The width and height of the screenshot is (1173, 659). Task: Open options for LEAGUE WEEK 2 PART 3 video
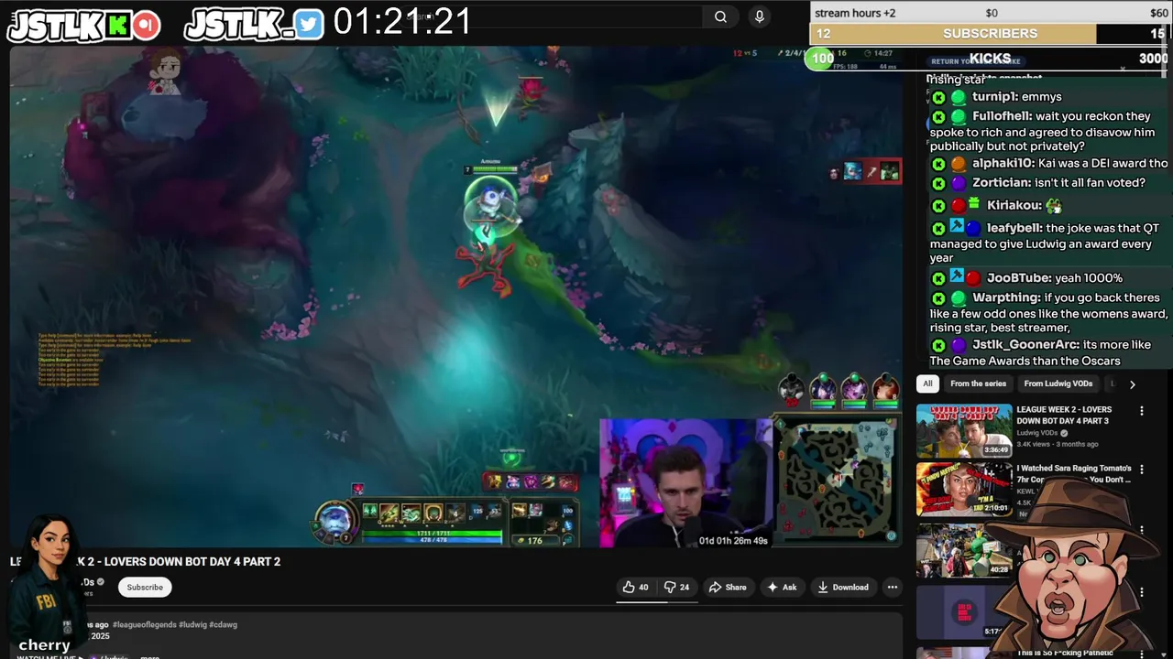(x=1141, y=412)
